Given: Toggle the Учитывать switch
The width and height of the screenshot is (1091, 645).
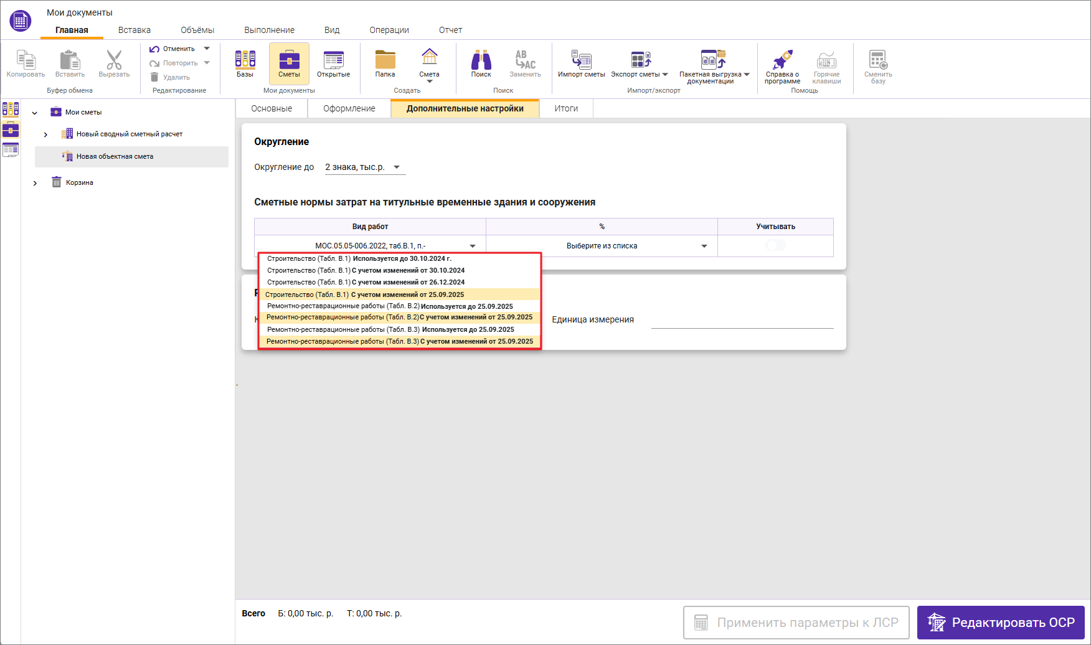Looking at the screenshot, I should [x=775, y=245].
